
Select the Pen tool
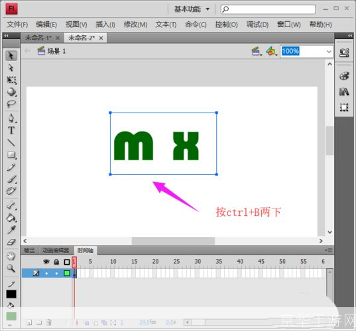click(x=11, y=118)
